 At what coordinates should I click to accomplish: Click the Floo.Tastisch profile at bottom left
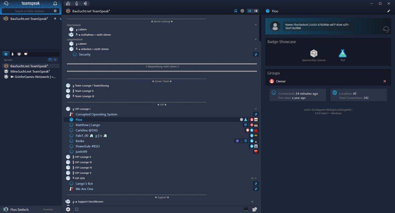click(x=16, y=209)
